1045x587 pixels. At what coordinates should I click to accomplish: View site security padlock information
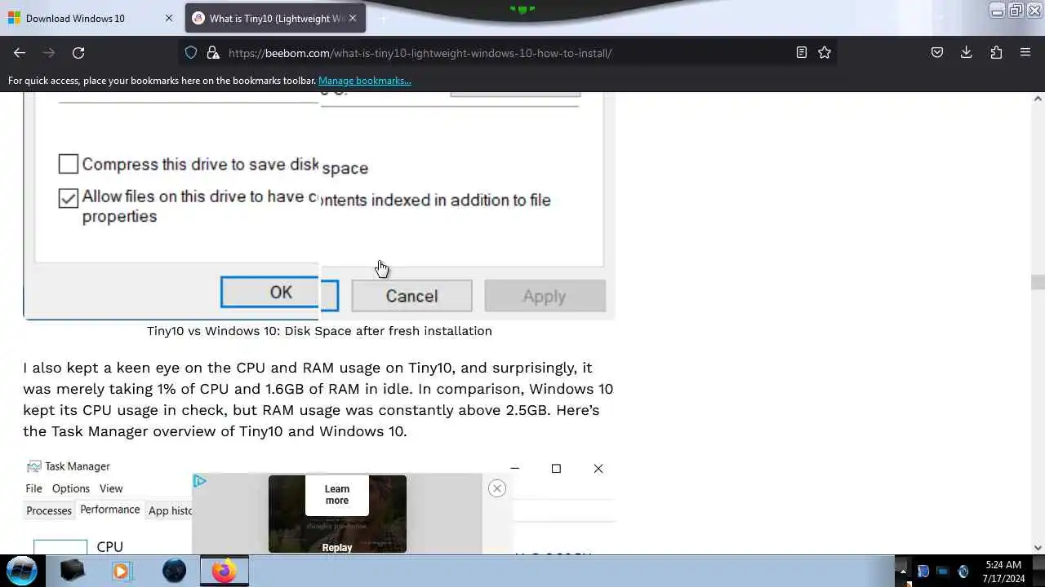click(x=213, y=52)
